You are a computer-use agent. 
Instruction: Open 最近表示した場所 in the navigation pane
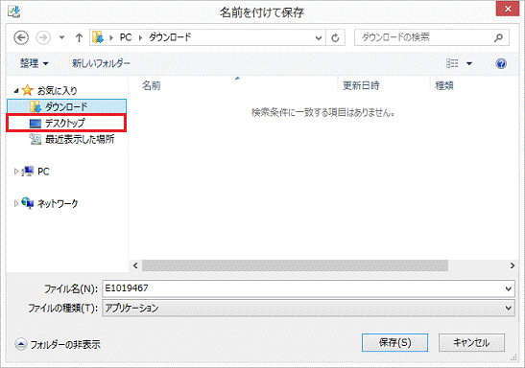80,139
